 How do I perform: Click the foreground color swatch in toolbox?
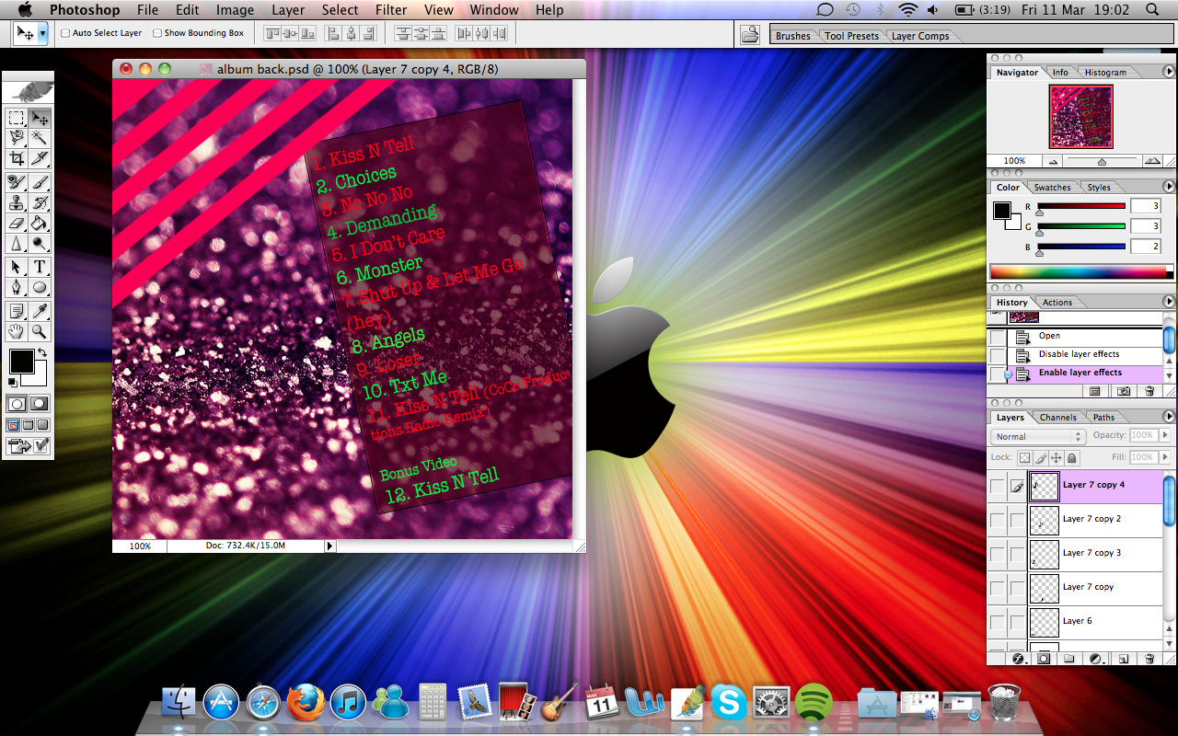coord(21,361)
